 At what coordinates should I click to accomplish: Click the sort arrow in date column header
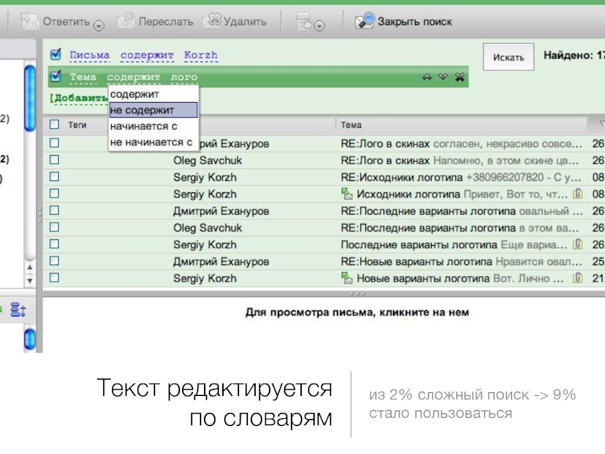tap(600, 124)
